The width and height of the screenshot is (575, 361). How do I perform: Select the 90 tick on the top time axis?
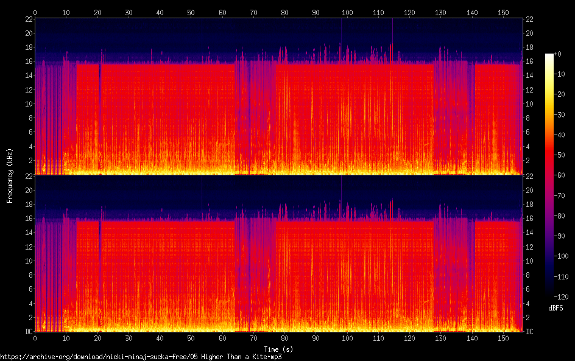316,12
